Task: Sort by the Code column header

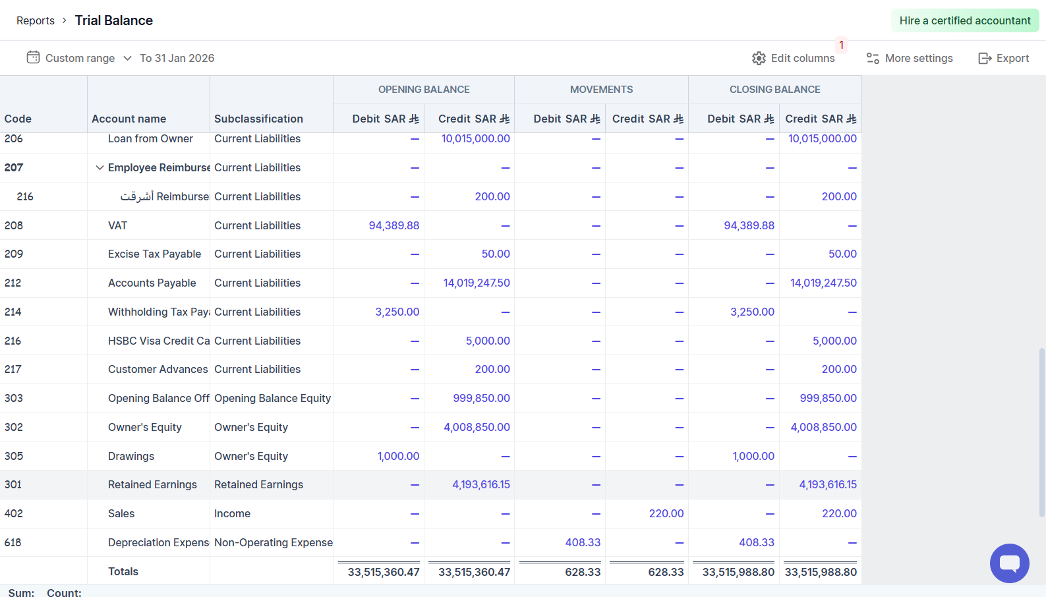Action: point(18,119)
